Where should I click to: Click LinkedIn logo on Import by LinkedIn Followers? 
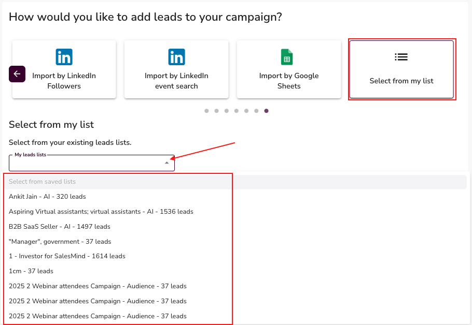tap(64, 57)
